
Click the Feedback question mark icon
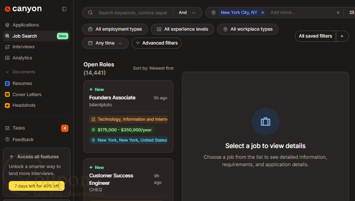point(7,139)
